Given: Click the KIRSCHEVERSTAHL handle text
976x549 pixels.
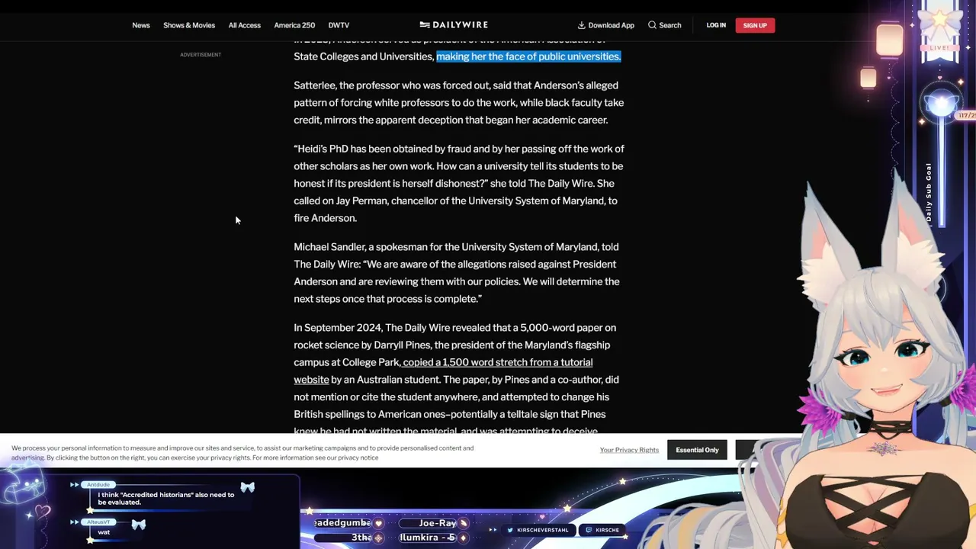Looking at the screenshot, I should tap(543, 530).
